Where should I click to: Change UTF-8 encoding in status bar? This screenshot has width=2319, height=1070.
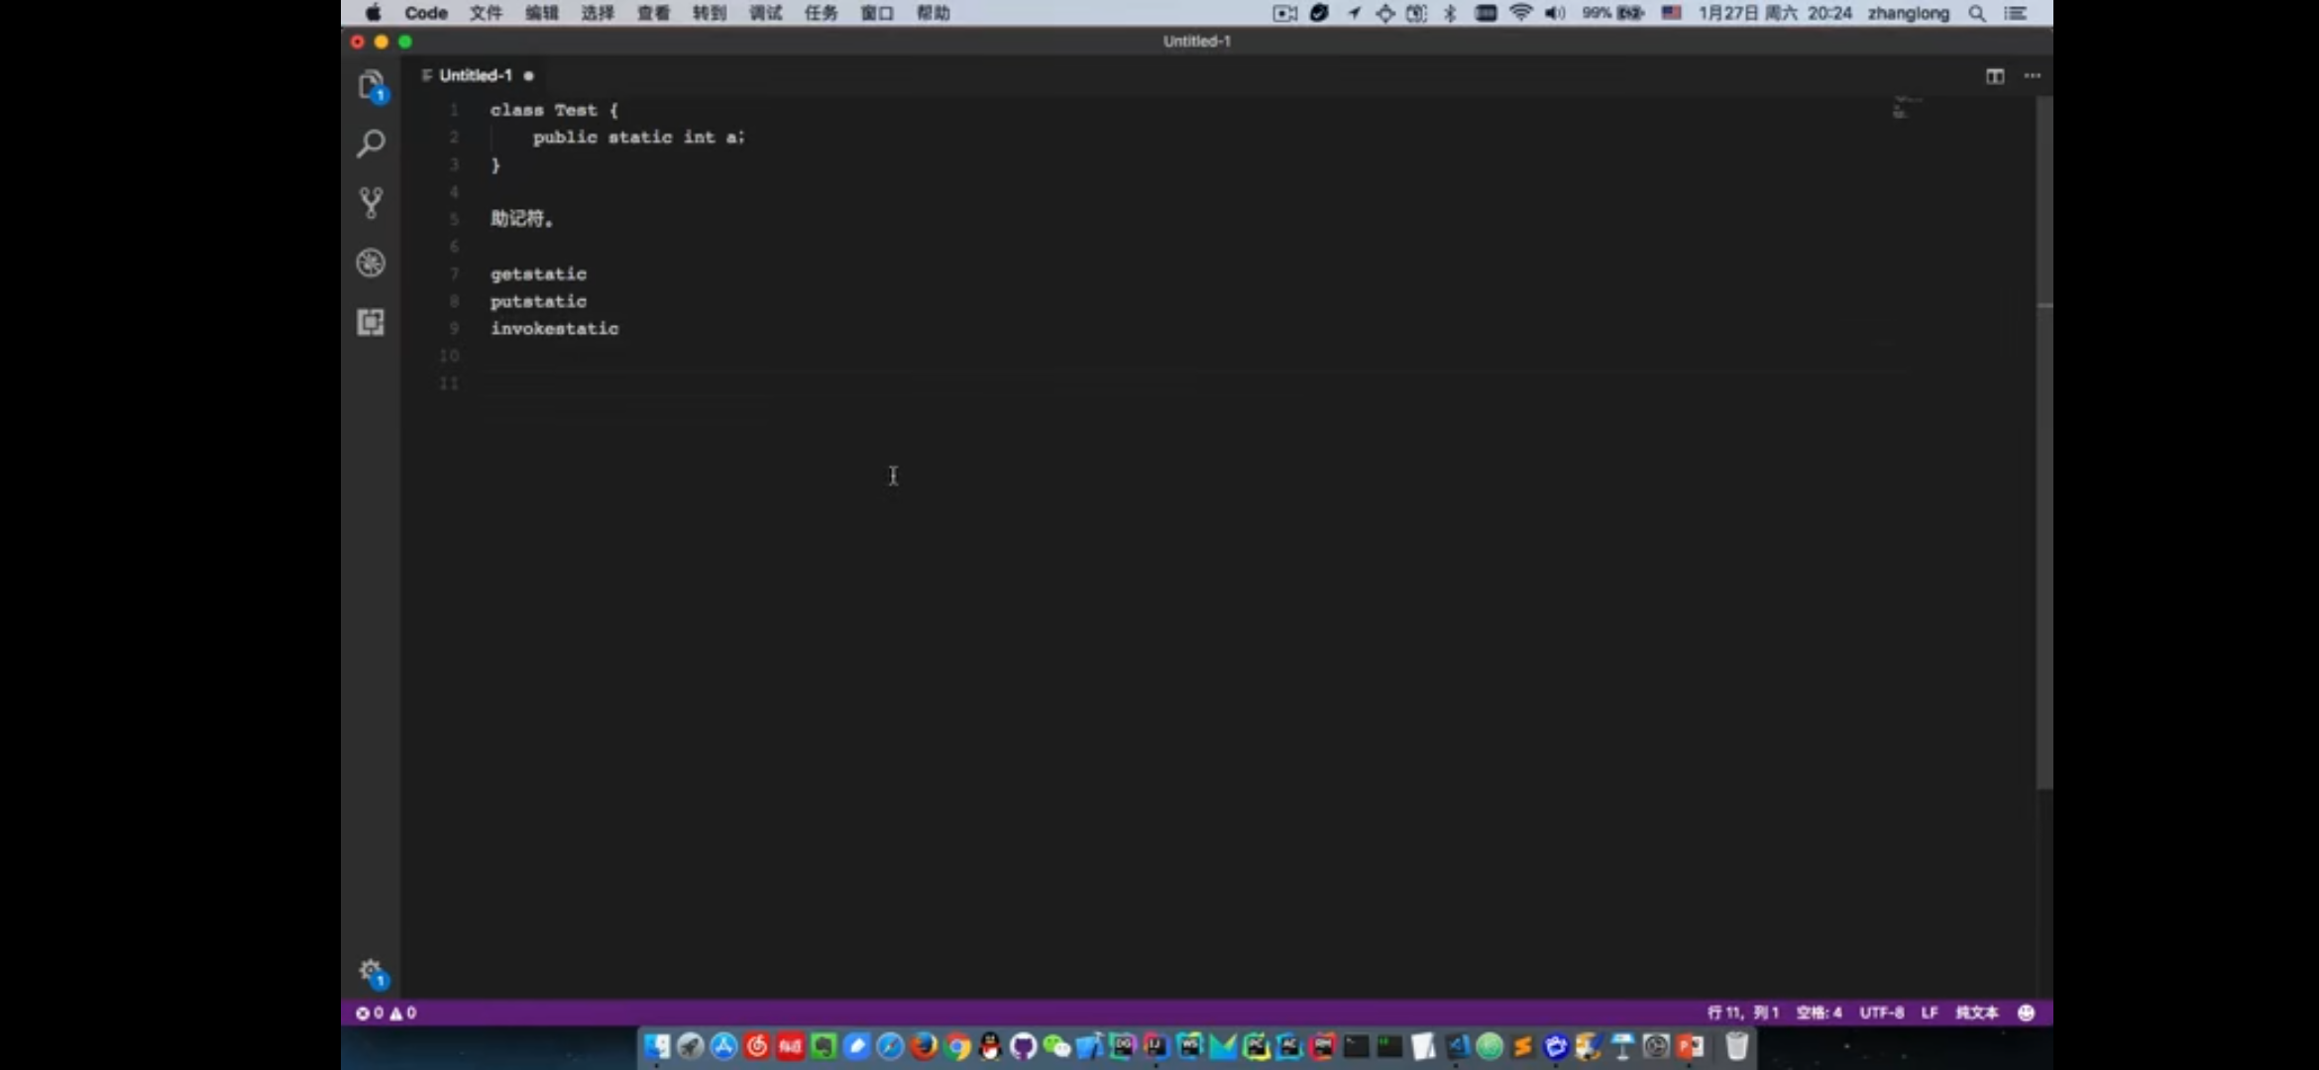click(1881, 1013)
